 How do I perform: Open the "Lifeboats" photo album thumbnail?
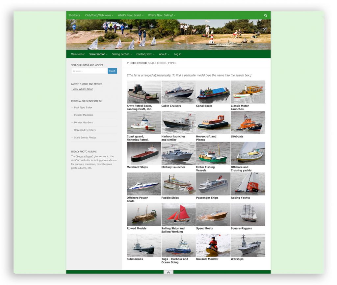point(248,122)
